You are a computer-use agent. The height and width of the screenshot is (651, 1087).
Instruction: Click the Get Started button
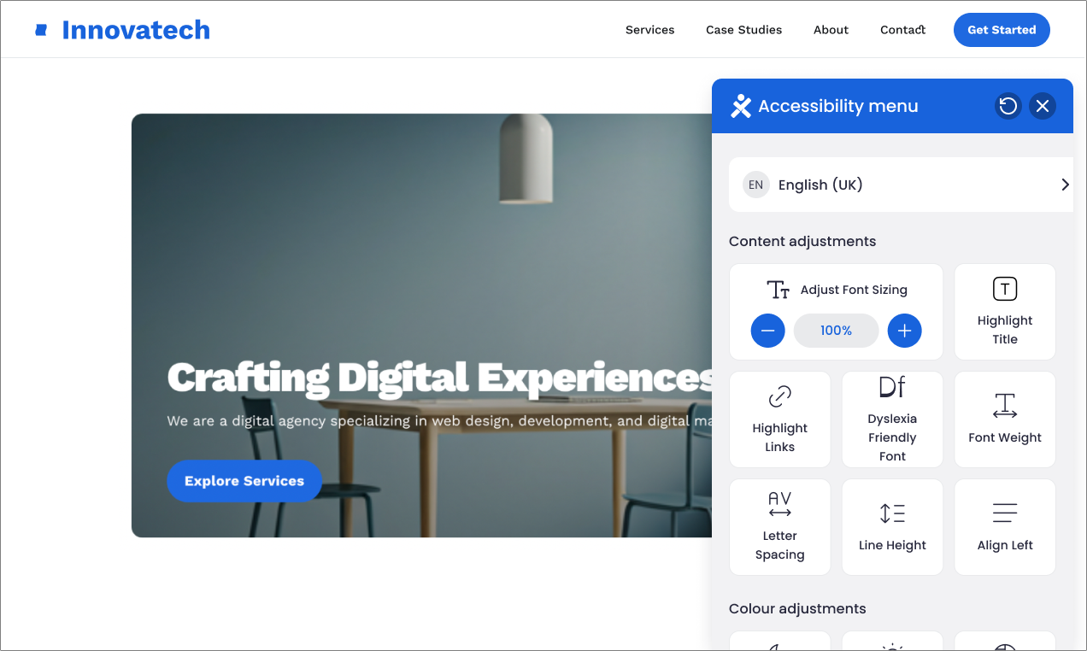(x=1002, y=30)
